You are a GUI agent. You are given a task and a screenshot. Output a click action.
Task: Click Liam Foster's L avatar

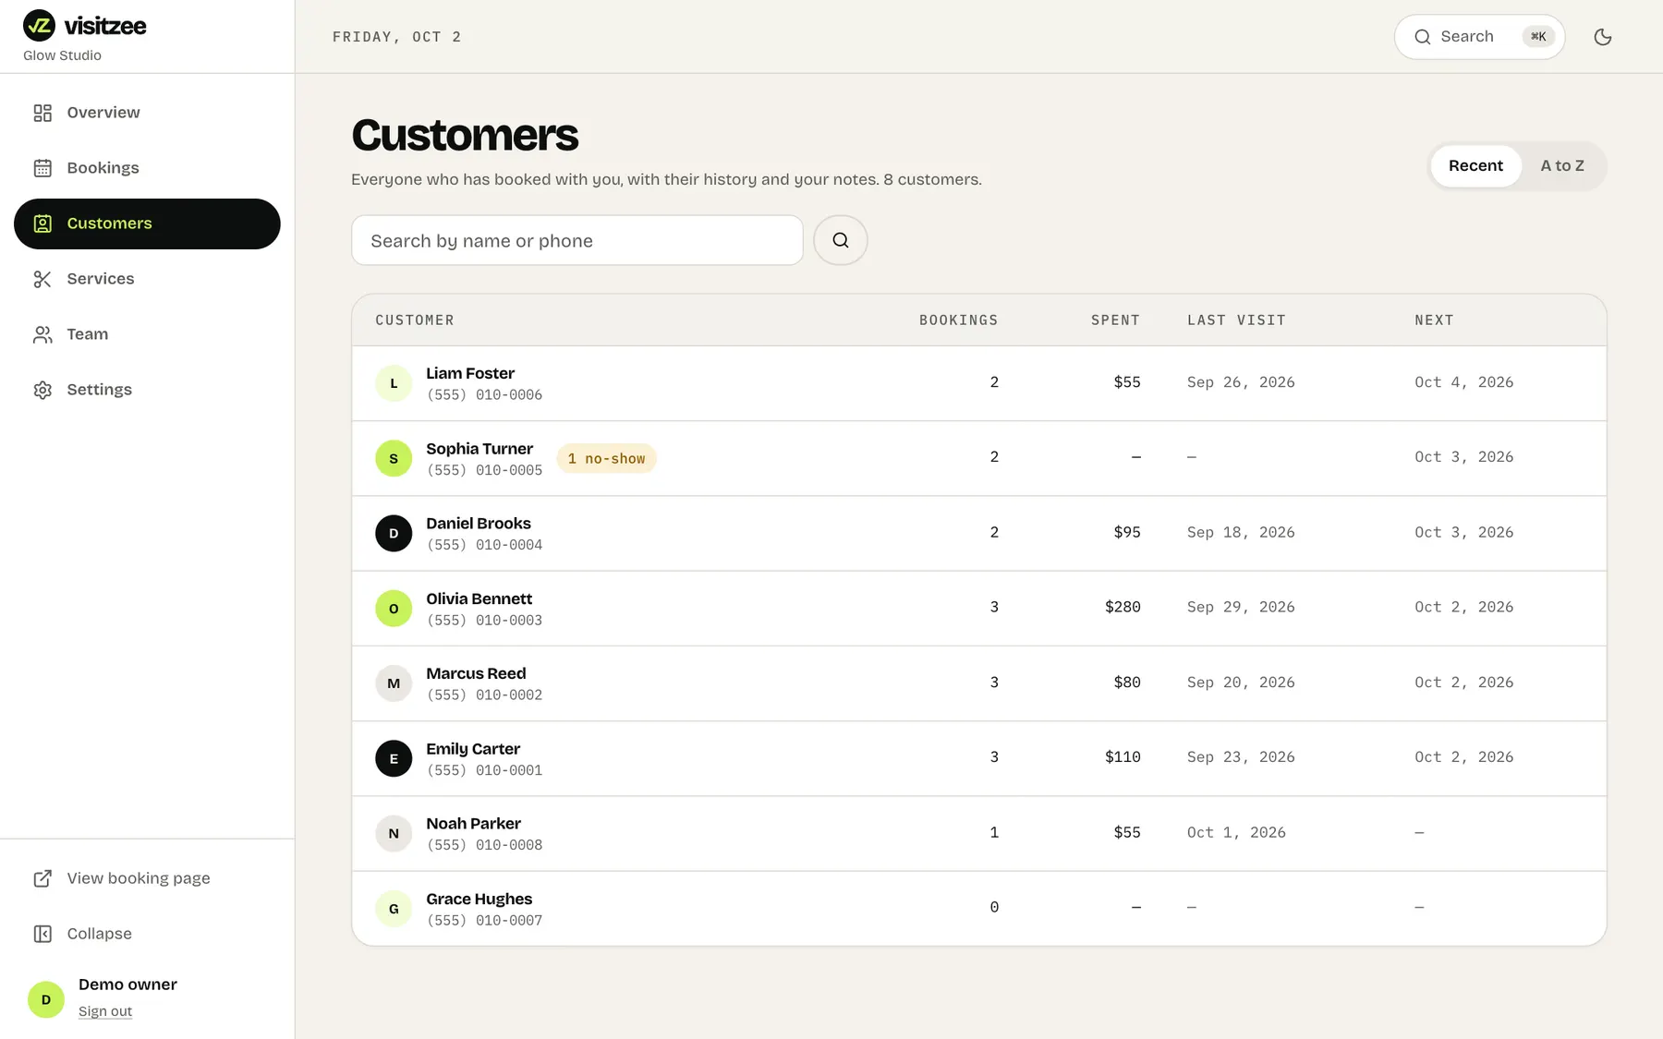point(394,383)
